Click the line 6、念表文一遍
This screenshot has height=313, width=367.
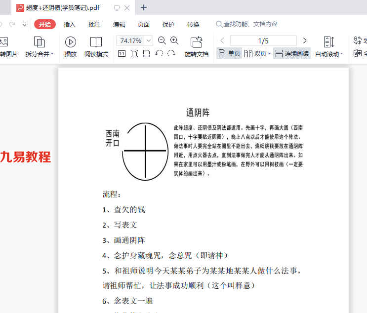pos(127,301)
